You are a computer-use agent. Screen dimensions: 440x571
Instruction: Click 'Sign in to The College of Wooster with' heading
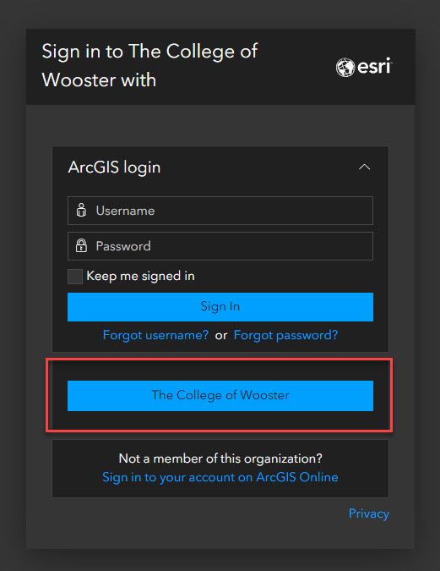point(149,65)
